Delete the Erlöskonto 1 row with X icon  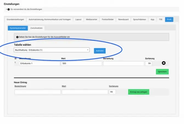pos(164,63)
